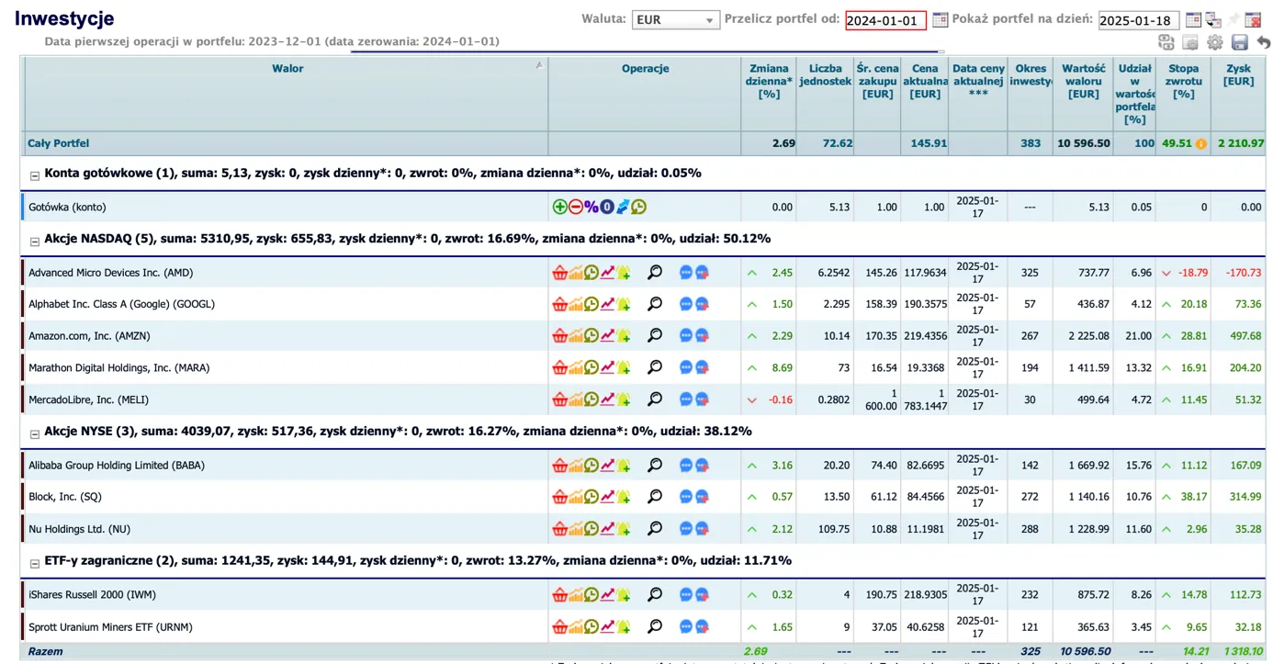Click the currency conversion icon near the gear
This screenshot has width=1273, height=664.
[x=1166, y=42]
